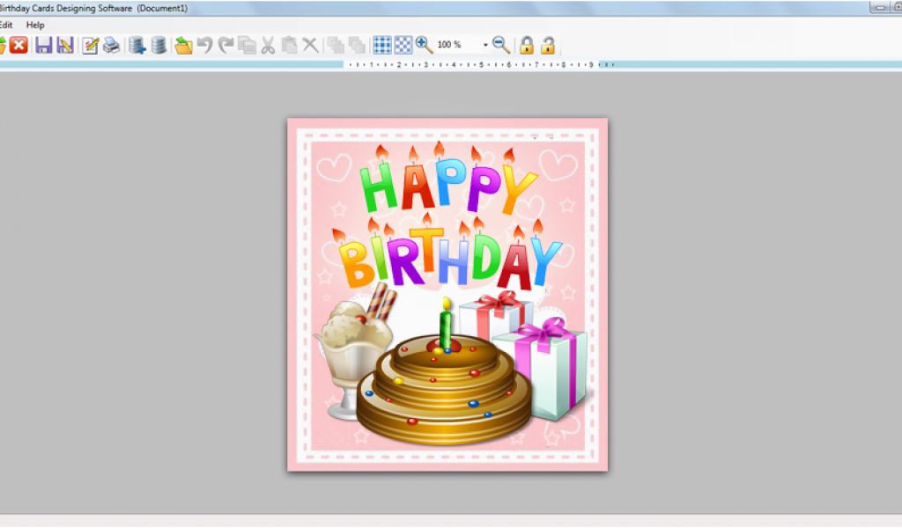Viewport: 902px width, 528px height.
Task: Click the open folder icon
Action: tap(183, 45)
